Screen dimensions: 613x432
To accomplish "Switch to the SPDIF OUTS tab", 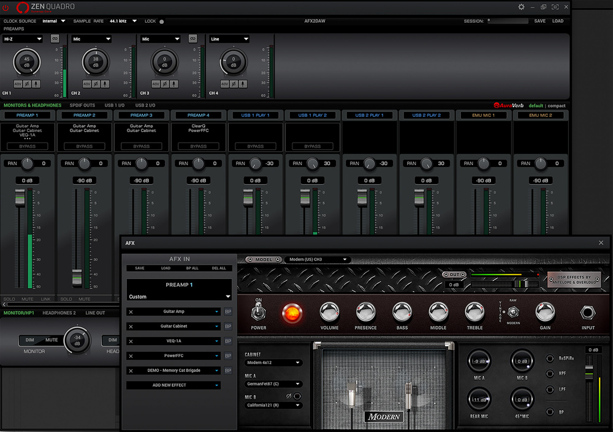I will [x=82, y=105].
